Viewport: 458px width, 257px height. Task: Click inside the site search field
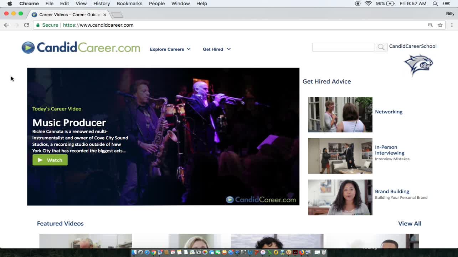343,47
